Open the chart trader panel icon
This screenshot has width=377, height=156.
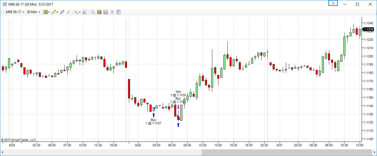[x=93, y=12]
